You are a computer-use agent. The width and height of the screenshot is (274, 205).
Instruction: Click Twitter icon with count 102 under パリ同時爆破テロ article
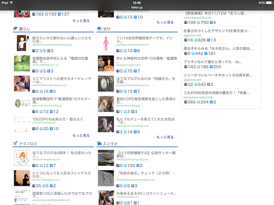point(125,165)
